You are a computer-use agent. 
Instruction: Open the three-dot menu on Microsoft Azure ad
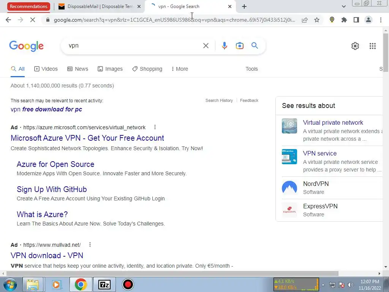click(155, 127)
